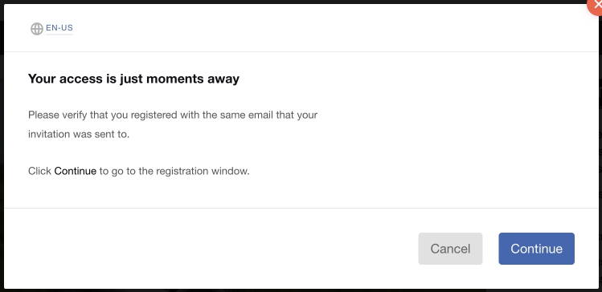The image size is (602, 292).
Task: Click the word 'Click' starting the instruction
Action: 39,171
